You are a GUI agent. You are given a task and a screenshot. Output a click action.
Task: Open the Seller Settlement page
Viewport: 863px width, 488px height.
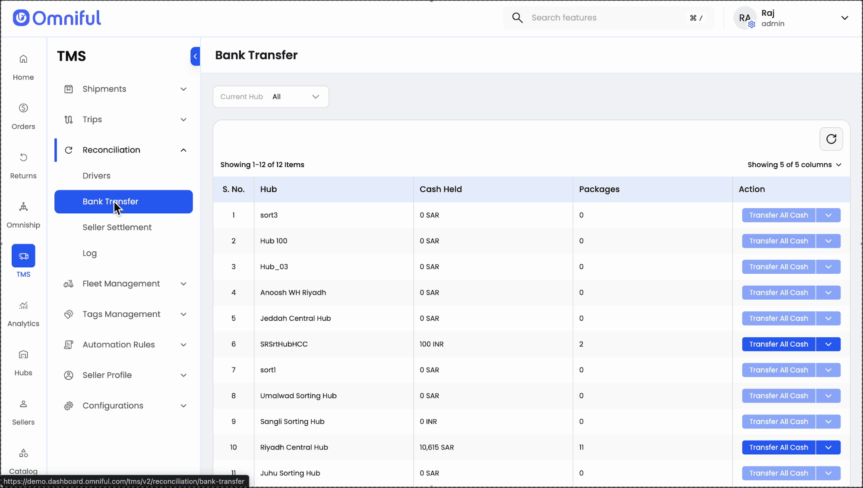point(117,227)
